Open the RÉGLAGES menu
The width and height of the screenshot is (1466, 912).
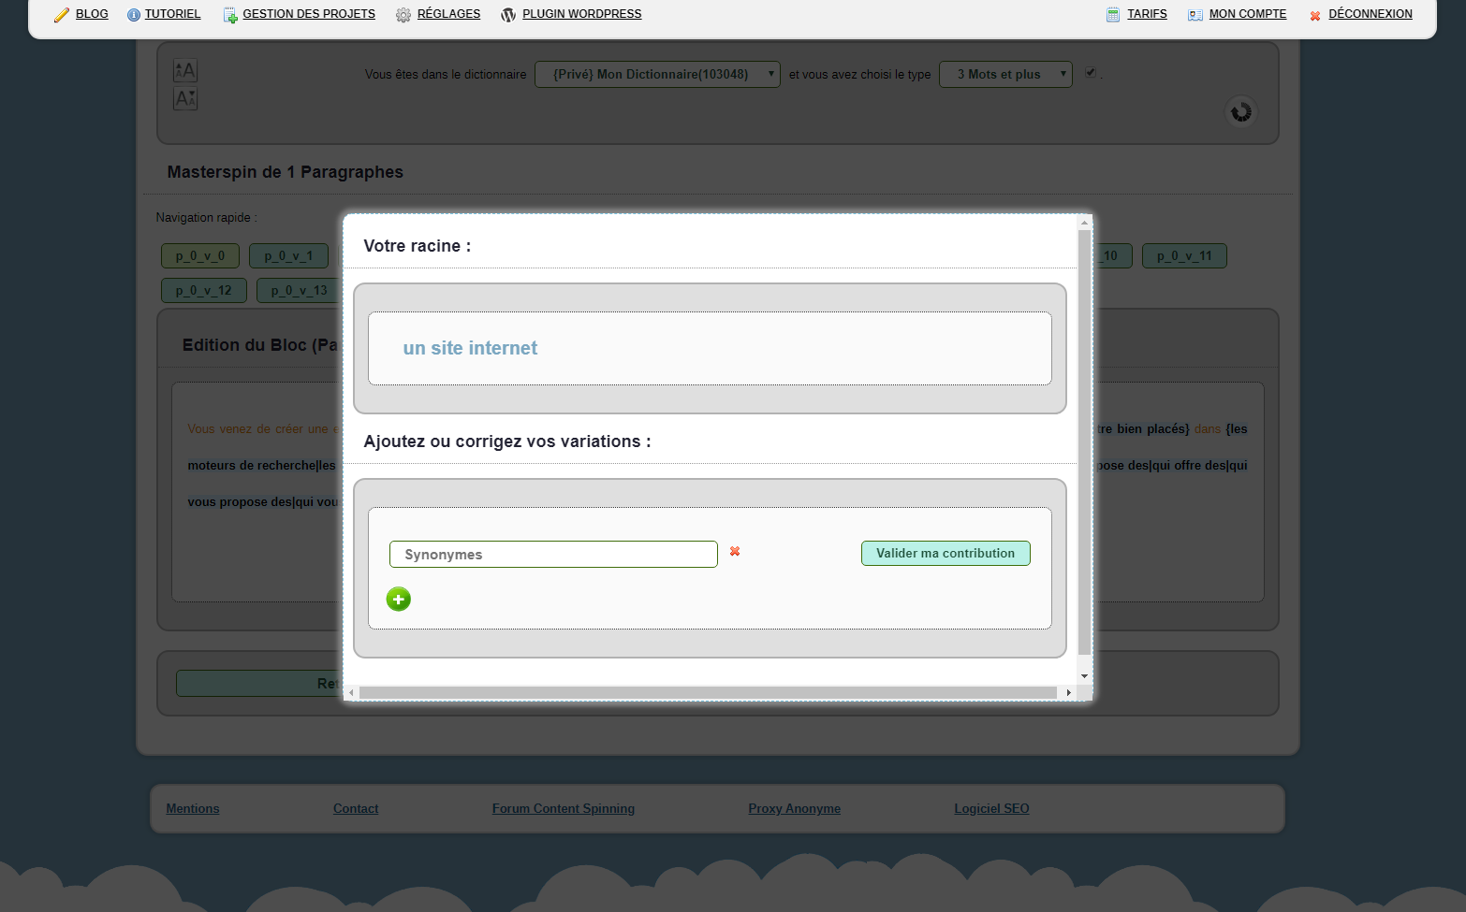click(x=448, y=14)
